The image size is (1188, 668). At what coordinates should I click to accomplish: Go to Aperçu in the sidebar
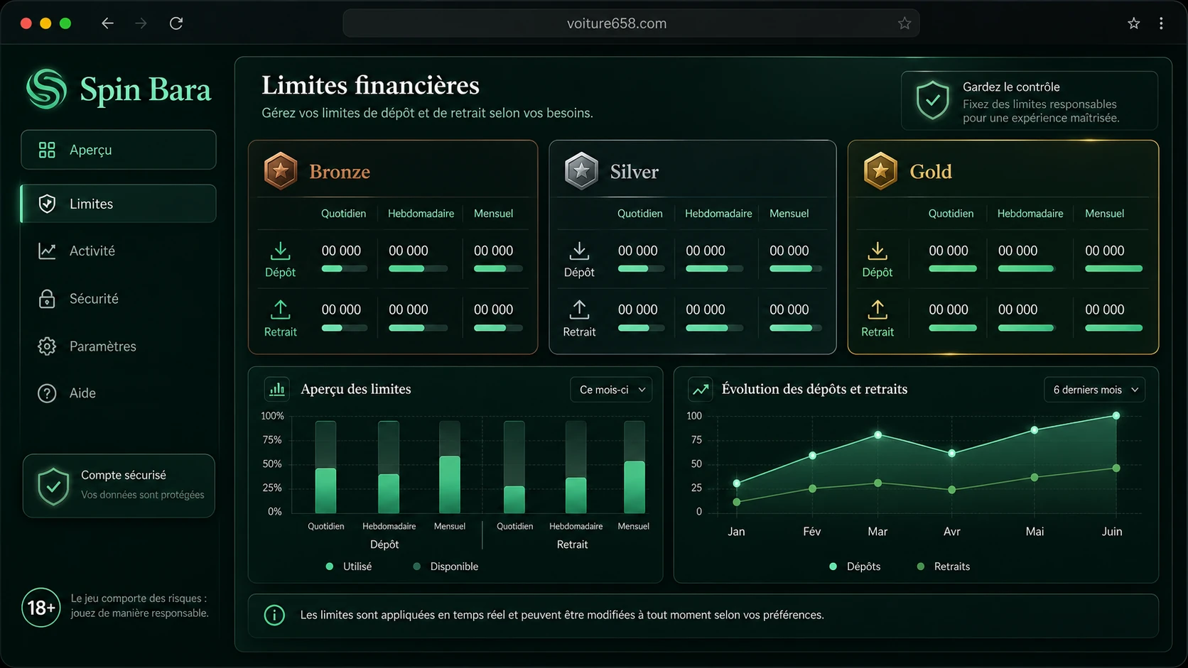[x=119, y=150]
